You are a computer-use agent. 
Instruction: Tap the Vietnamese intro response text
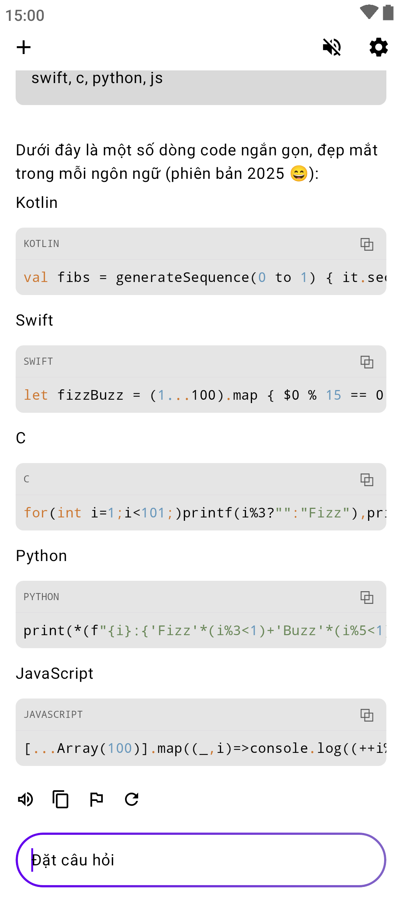coord(197,162)
